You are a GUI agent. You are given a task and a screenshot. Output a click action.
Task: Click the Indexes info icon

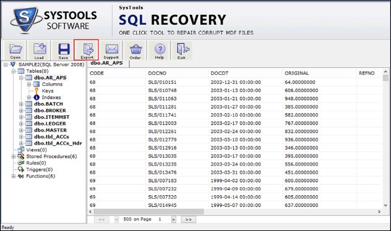[x=37, y=98]
